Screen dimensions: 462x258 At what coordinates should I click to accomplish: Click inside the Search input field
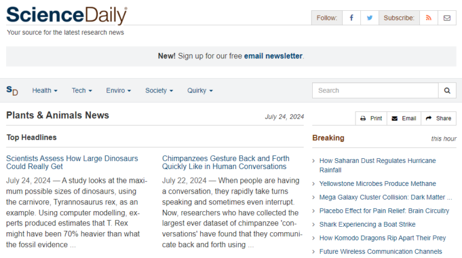pos(374,91)
